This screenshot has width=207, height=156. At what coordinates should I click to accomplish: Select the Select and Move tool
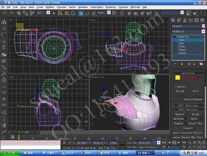click(81, 13)
